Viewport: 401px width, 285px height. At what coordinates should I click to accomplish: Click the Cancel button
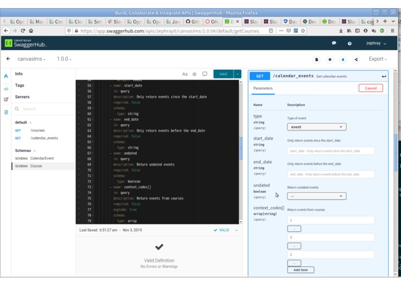(370, 88)
